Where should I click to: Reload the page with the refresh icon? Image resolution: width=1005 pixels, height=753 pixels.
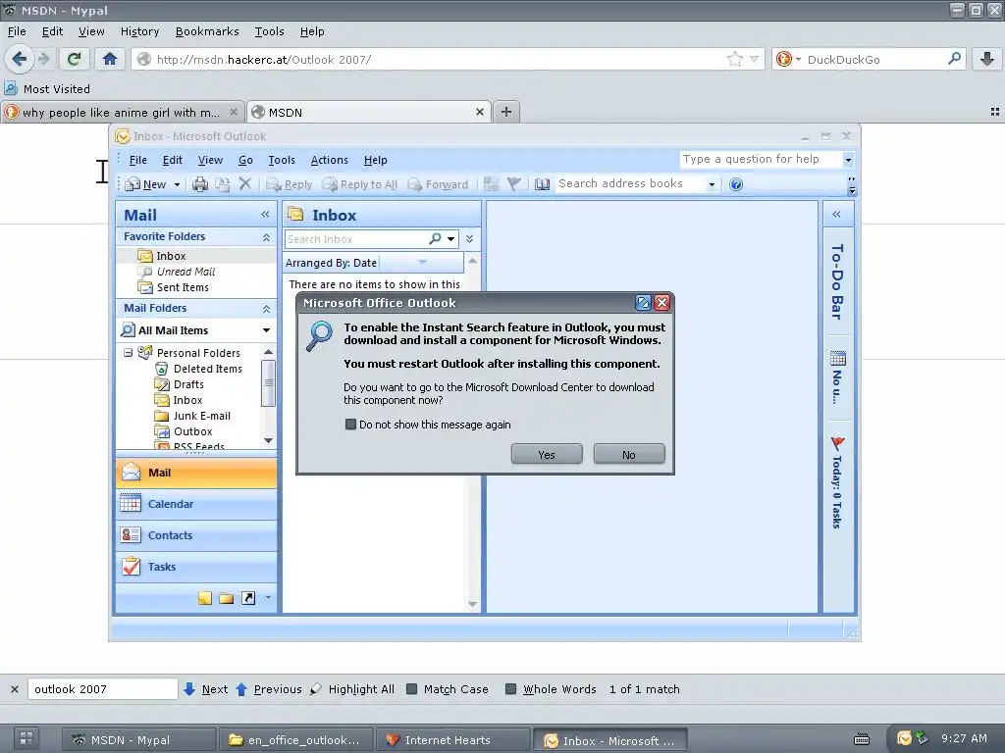(x=74, y=59)
